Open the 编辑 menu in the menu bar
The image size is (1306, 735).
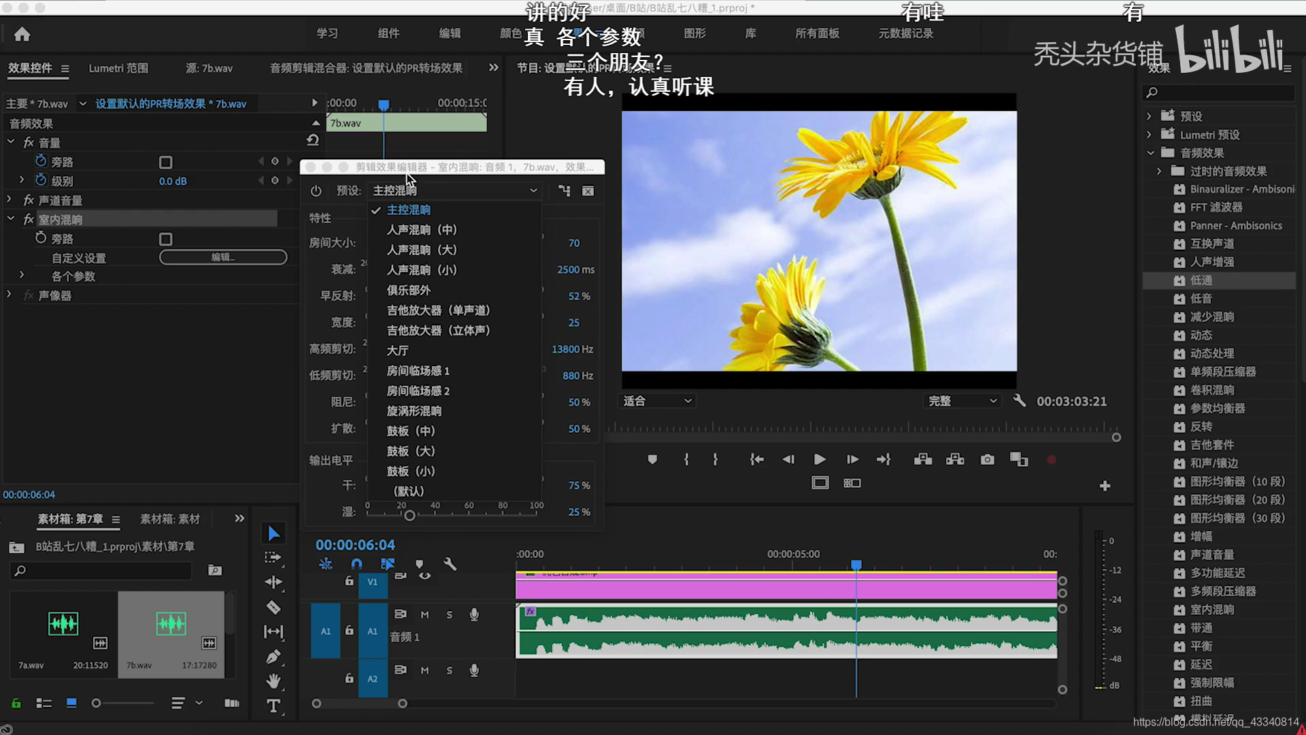pos(449,33)
